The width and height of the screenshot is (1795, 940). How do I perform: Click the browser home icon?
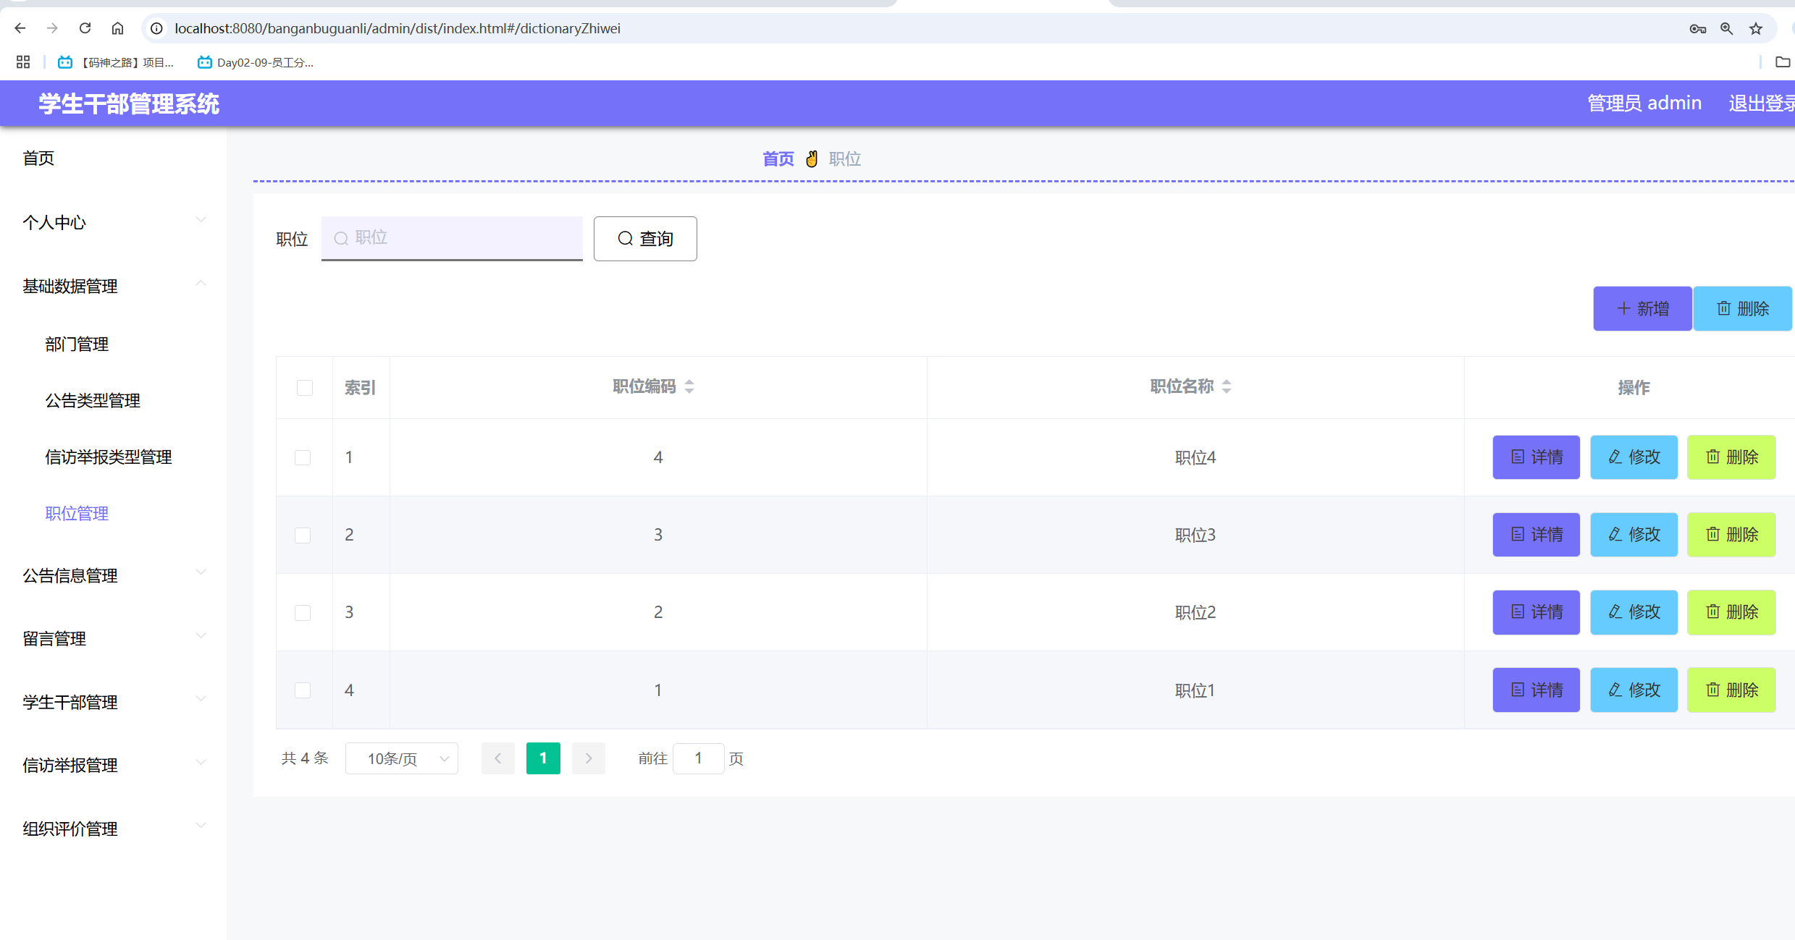pyautogui.click(x=117, y=28)
